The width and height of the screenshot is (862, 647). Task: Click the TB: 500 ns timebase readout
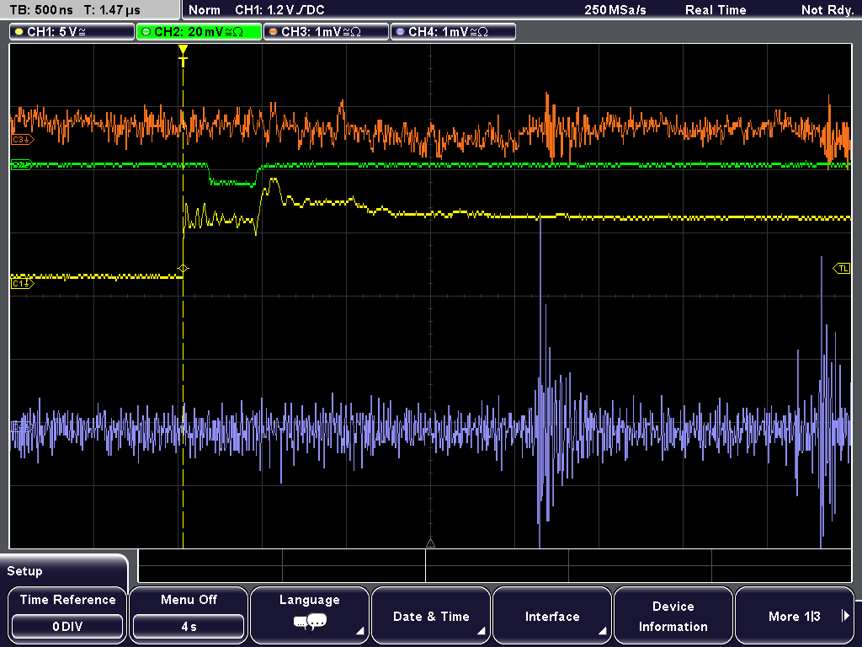[x=41, y=10]
